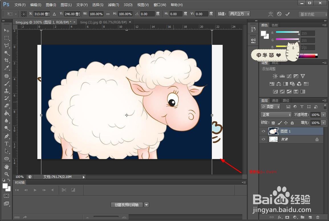
Task: Select the Magic Wand tool
Action: pyautogui.click(x=7, y=53)
